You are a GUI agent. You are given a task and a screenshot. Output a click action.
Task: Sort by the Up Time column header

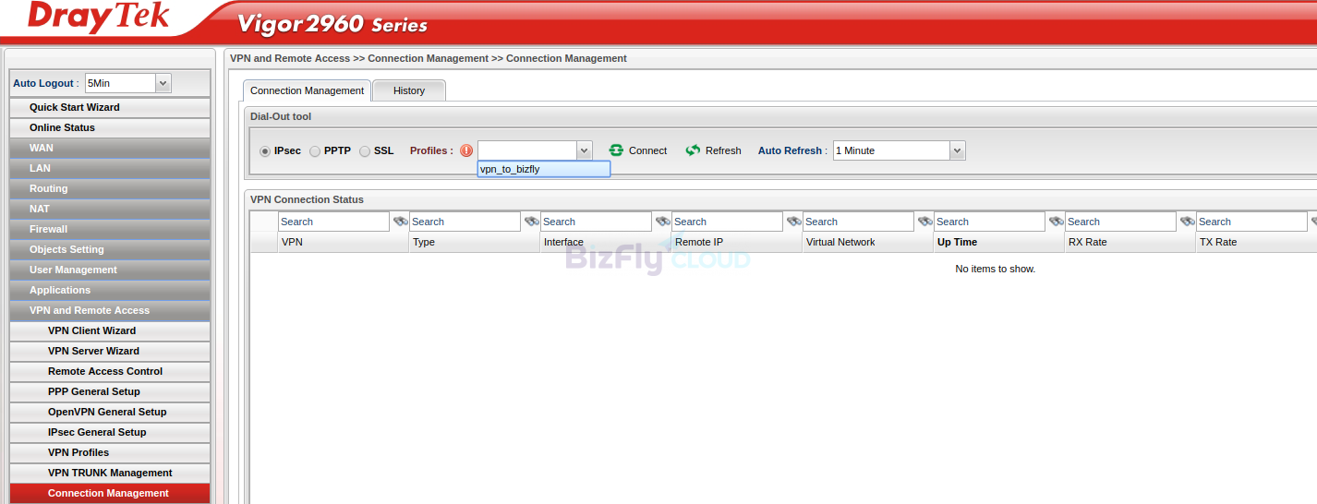(x=999, y=242)
